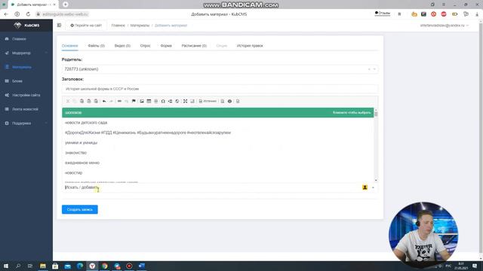Open the История правок tab
This screenshot has height=271, width=483.
pos(250,45)
